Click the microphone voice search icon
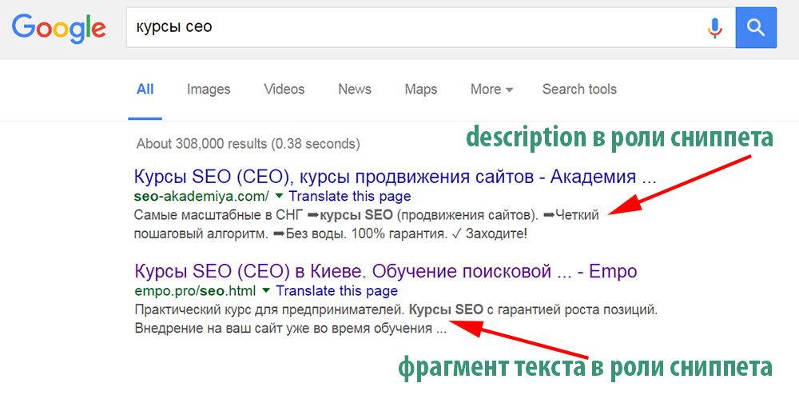This screenshot has width=799, height=395. 714,28
